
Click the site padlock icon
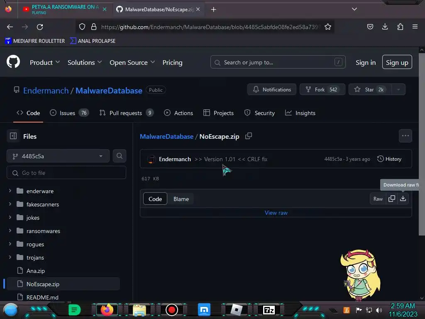(94, 27)
